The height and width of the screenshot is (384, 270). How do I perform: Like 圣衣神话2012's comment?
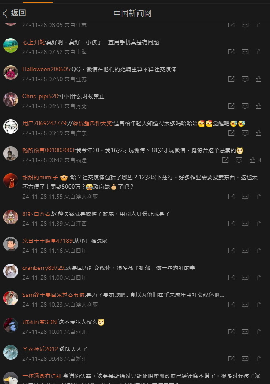point(258,359)
